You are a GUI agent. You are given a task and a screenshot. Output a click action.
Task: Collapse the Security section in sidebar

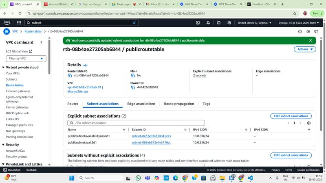pos(3,145)
